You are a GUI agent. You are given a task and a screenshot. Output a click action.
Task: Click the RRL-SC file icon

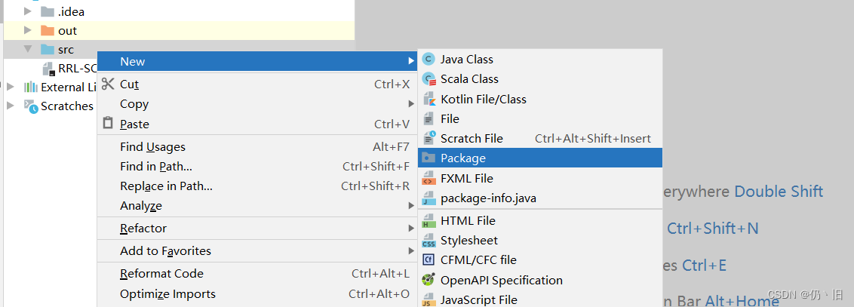(50, 69)
